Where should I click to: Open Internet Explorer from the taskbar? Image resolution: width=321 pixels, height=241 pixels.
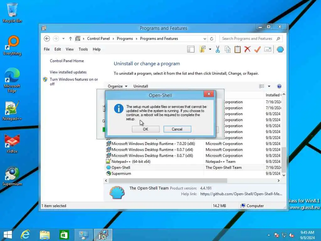25,235
